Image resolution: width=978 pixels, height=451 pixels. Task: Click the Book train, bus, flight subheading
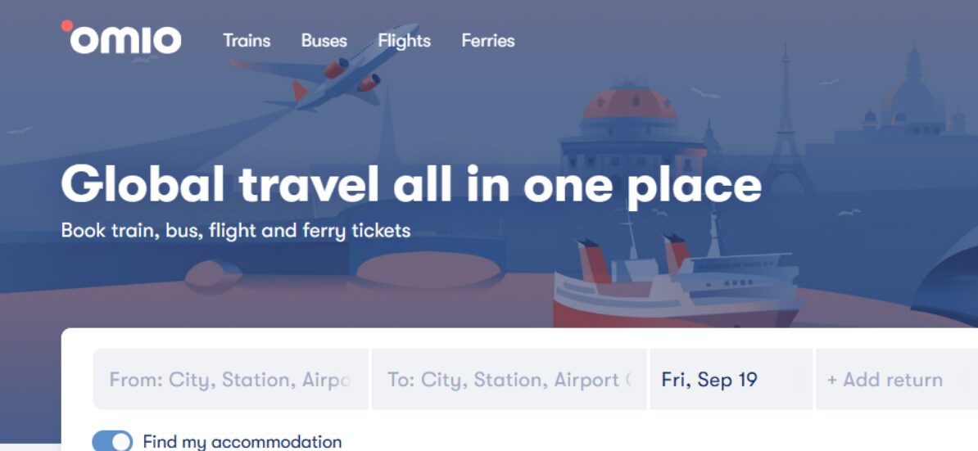[x=236, y=231]
